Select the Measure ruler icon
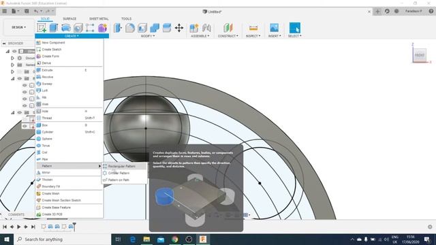This screenshot has height=245, width=436. (x=253, y=28)
